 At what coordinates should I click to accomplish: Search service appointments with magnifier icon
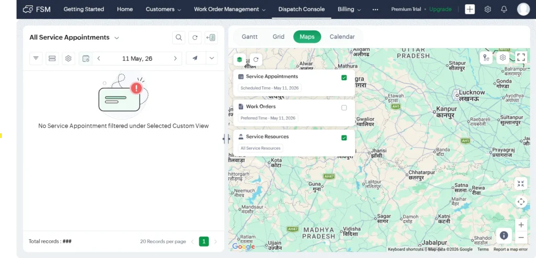pos(178,38)
